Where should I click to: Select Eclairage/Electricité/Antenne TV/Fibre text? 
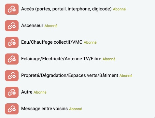tap(61, 59)
